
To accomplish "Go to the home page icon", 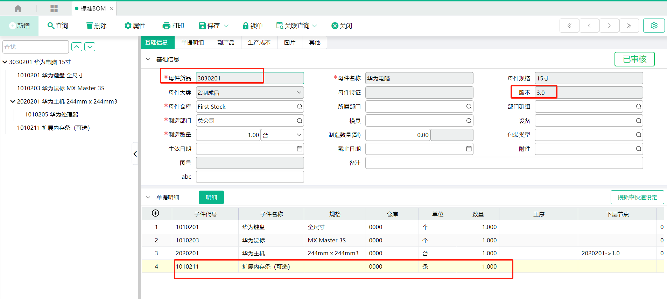I will coord(18,8).
